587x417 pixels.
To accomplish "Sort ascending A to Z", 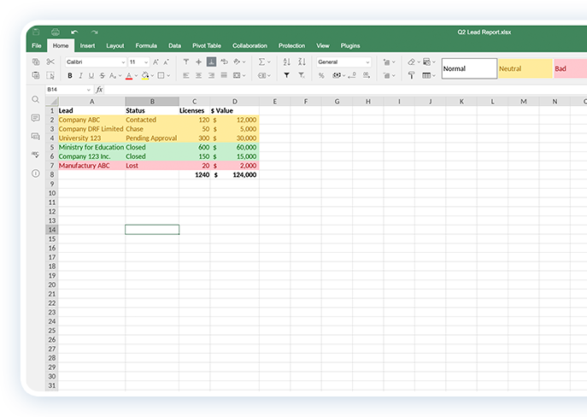I will [287, 62].
